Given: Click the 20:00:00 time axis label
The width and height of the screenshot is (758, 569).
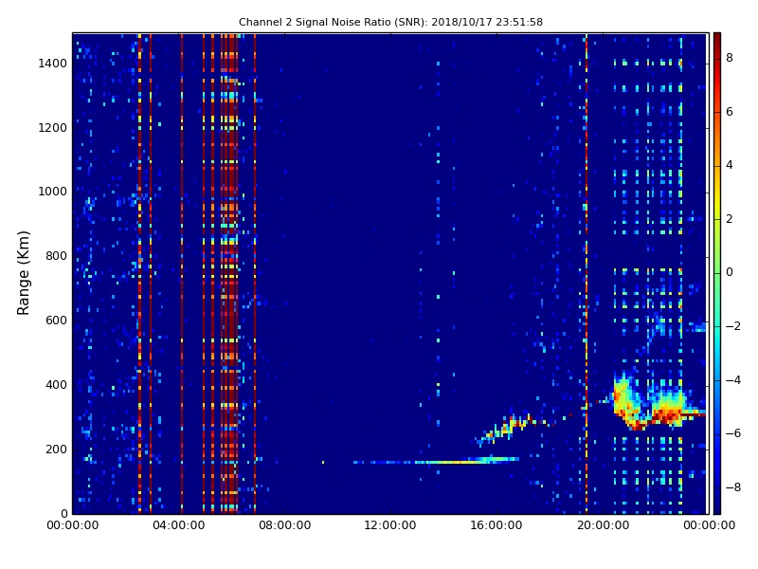Looking at the screenshot, I should click(x=603, y=525).
